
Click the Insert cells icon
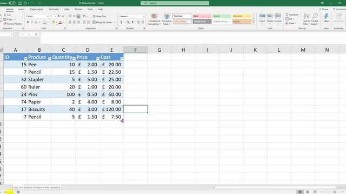262,16
